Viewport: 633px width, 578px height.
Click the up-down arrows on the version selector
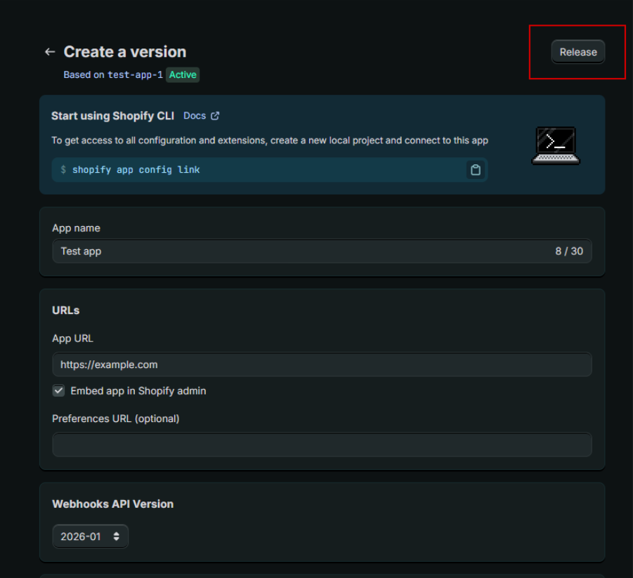coord(116,537)
